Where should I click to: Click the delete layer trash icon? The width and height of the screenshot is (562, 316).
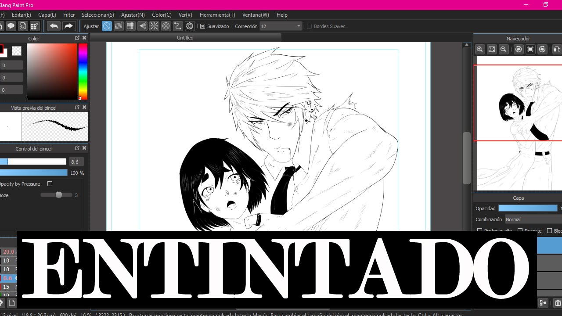558,303
